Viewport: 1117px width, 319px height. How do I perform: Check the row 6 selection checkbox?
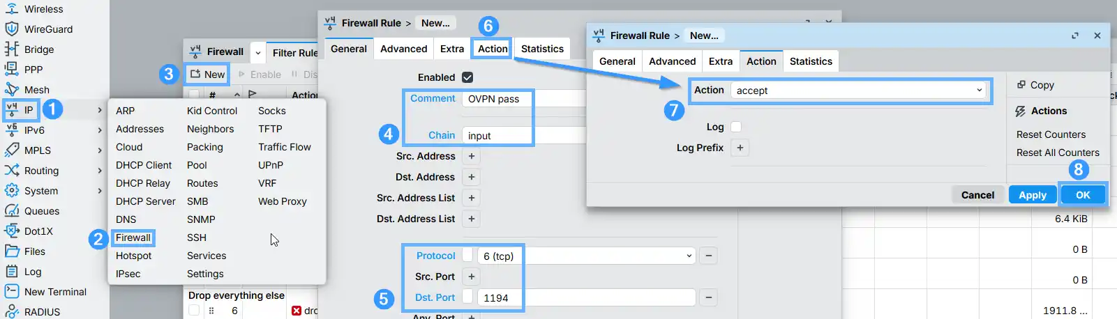point(194,311)
